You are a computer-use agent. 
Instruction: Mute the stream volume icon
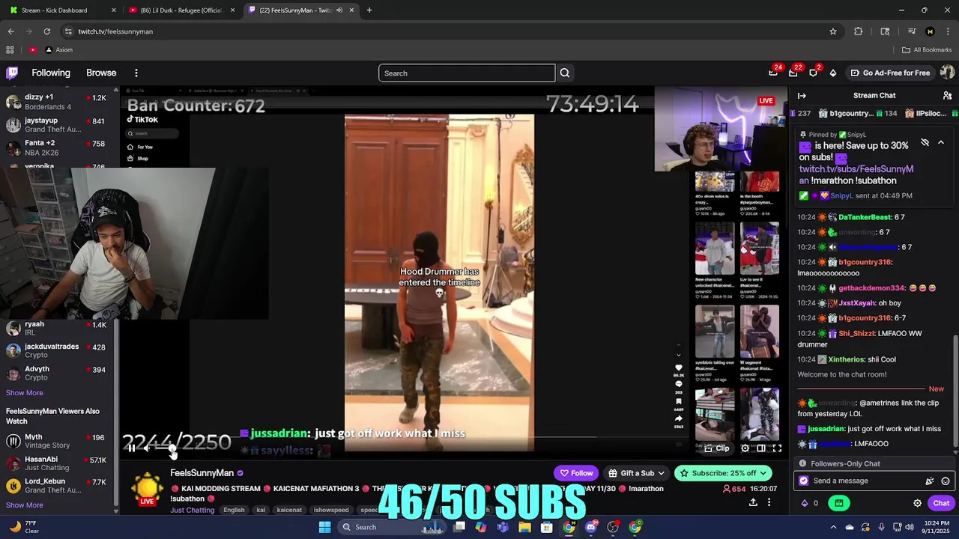coord(148,448)
